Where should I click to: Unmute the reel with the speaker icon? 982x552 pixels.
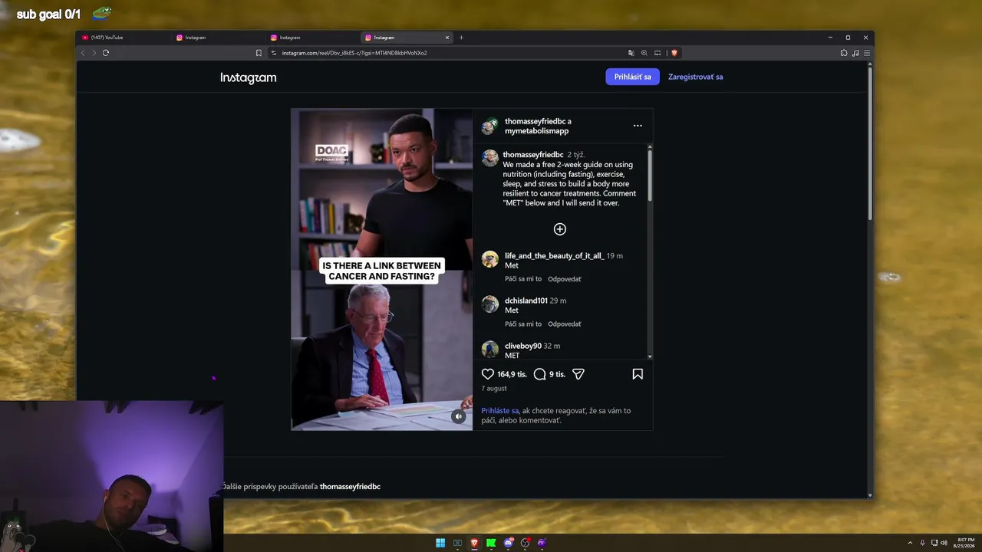(459, 416)
